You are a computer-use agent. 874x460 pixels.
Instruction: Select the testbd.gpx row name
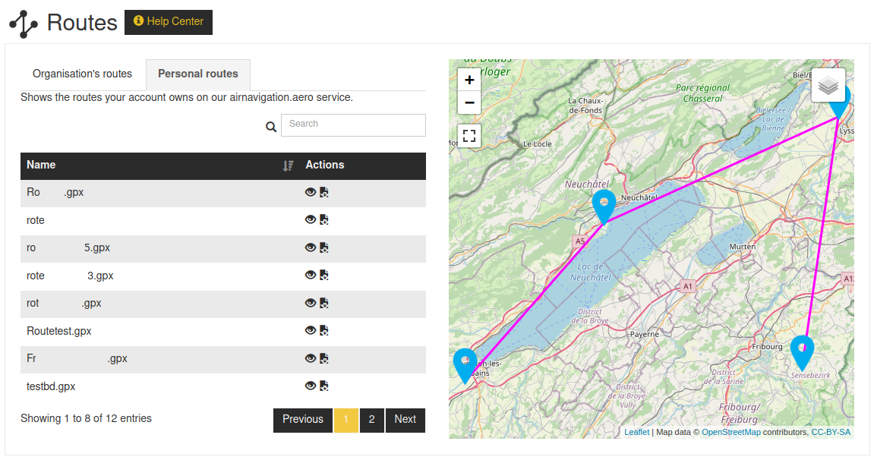(51, 386)
